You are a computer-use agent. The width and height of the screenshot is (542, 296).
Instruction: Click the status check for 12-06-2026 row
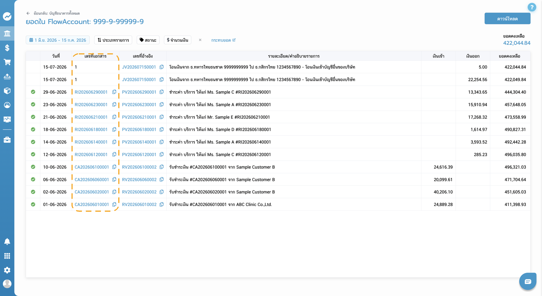tap(33, 155)
